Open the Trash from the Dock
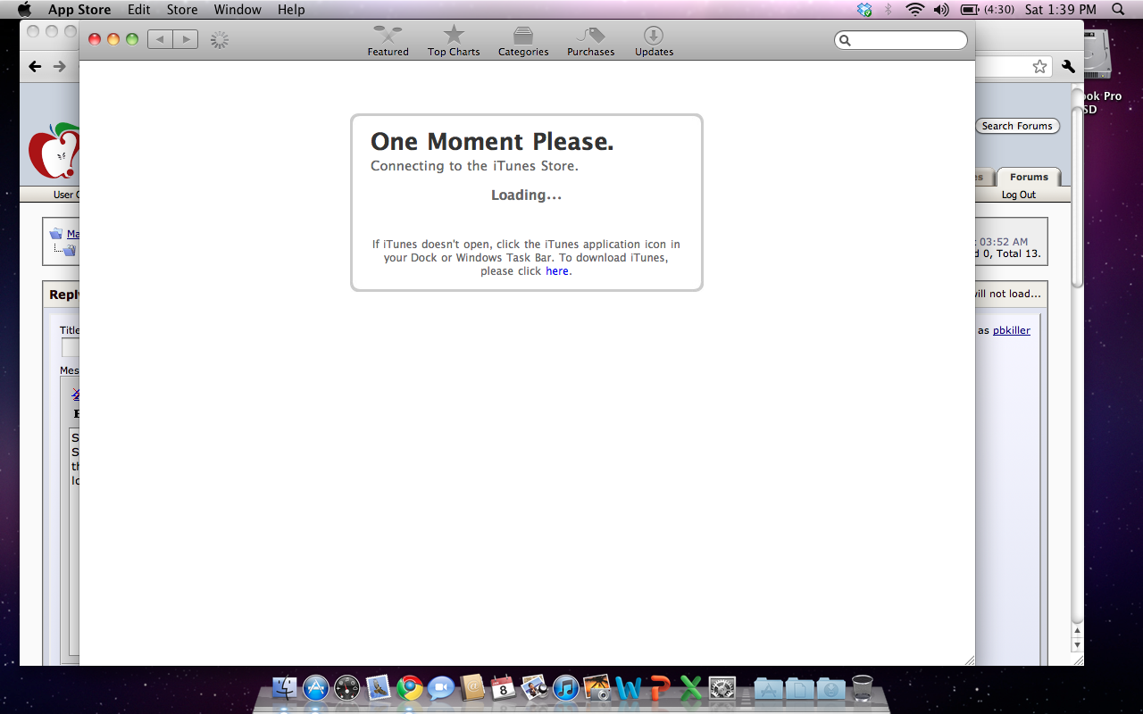The width and height of the screenshot is (1143, 714). (x=862, y=688)
